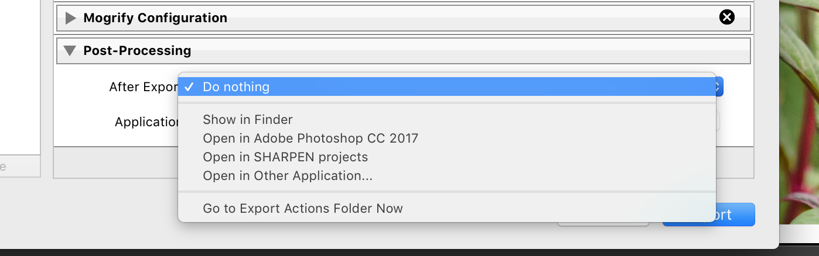Click the Application field's right edge
This screenshot has width=819, height=256.
tap(718, 122)
